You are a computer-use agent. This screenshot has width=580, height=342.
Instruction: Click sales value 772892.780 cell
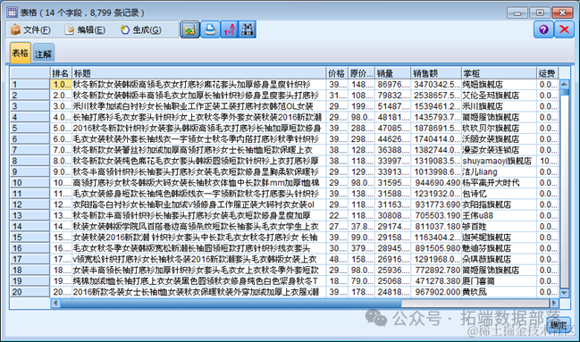point(436,271)
